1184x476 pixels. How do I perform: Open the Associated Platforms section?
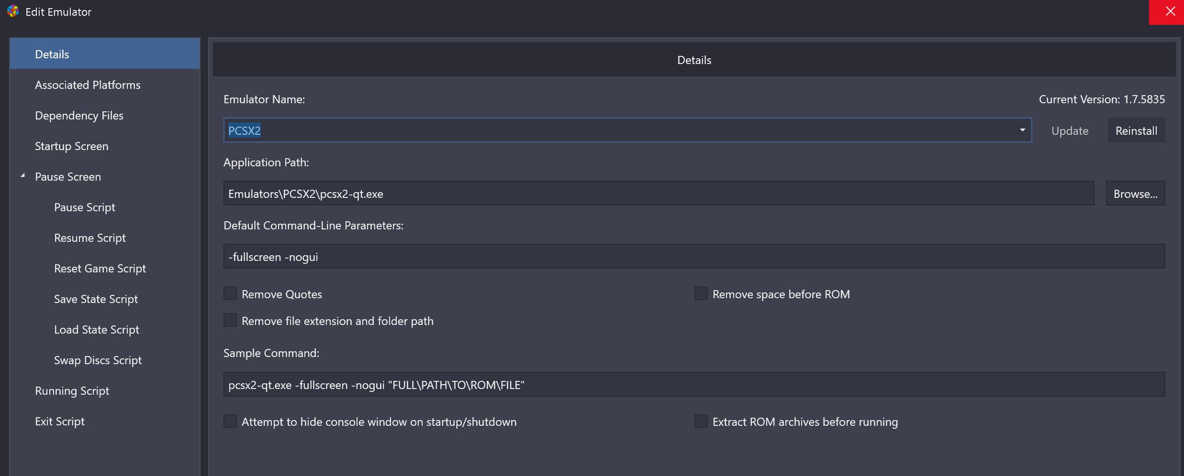point(105,85)
